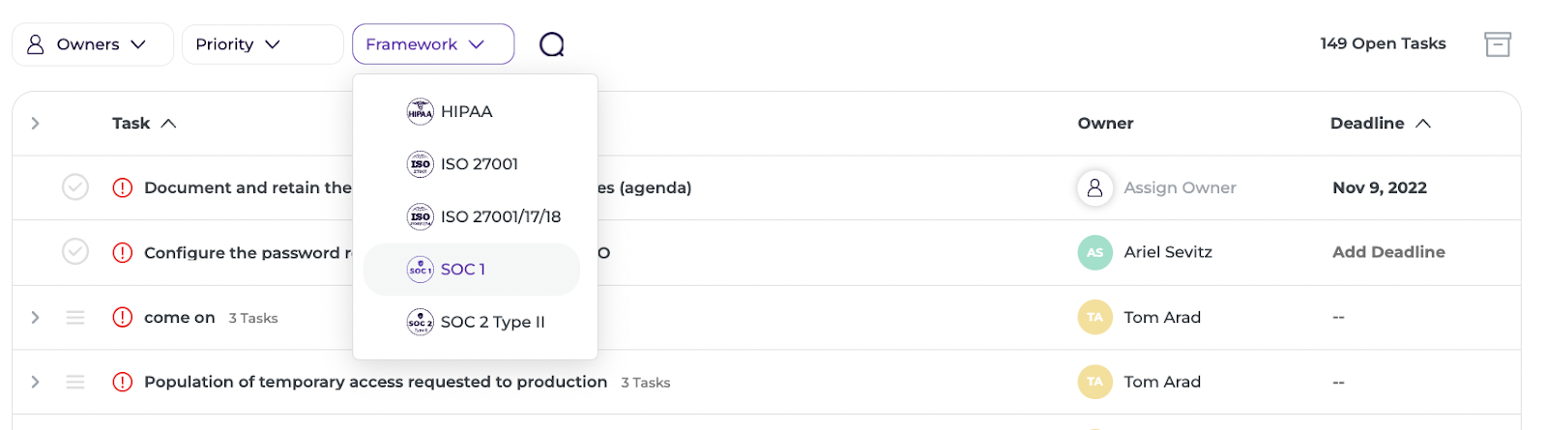The image size is (1547, 430).
Task: Expand the 'come on' task group
Action: (x=36, y=317)
